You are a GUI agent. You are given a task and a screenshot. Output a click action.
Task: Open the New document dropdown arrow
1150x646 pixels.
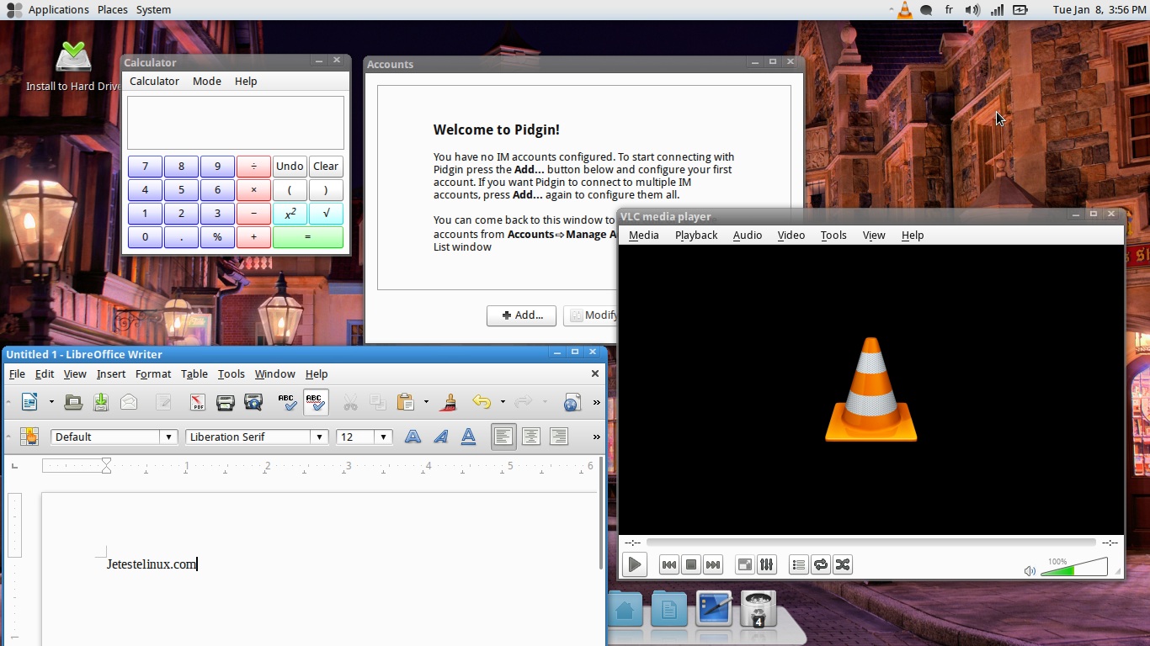coord(51,402)
